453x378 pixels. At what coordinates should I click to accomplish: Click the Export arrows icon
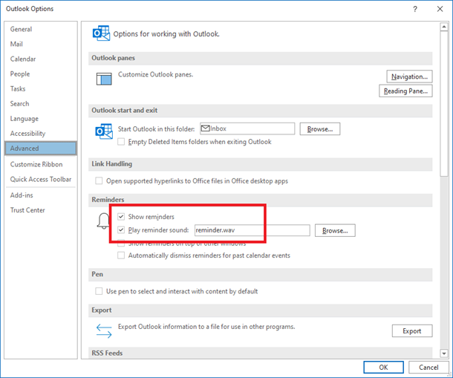point(104,331)
